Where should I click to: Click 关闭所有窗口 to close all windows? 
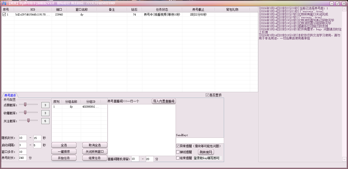pyautogui.click(x=95, y=151)
